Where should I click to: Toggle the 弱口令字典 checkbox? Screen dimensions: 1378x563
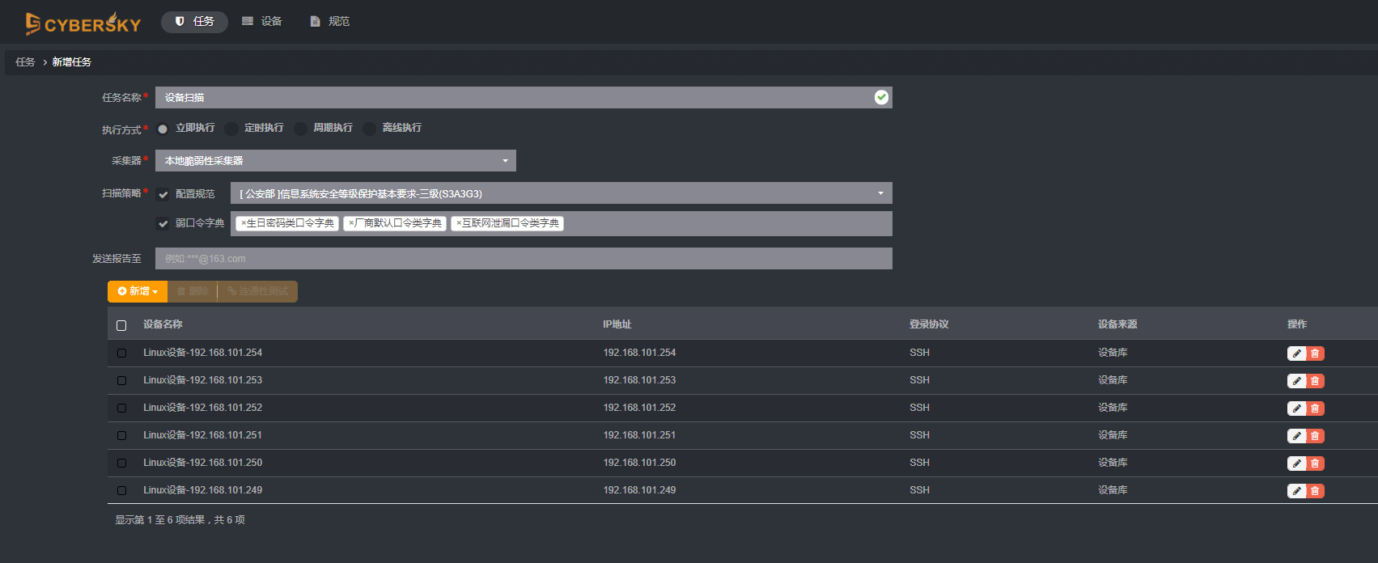tap(163, 223)
